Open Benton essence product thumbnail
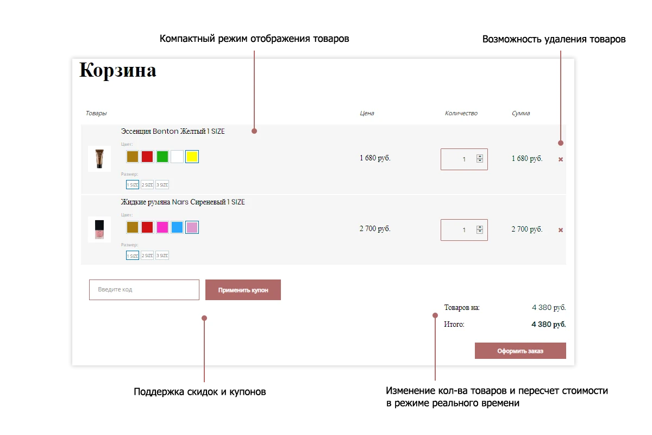Viewport: 652px width, 435px height. pos(99,159)
